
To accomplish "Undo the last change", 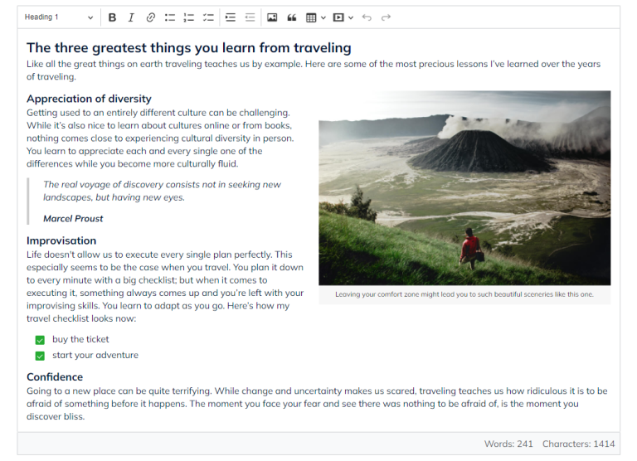I will point(367,17).
